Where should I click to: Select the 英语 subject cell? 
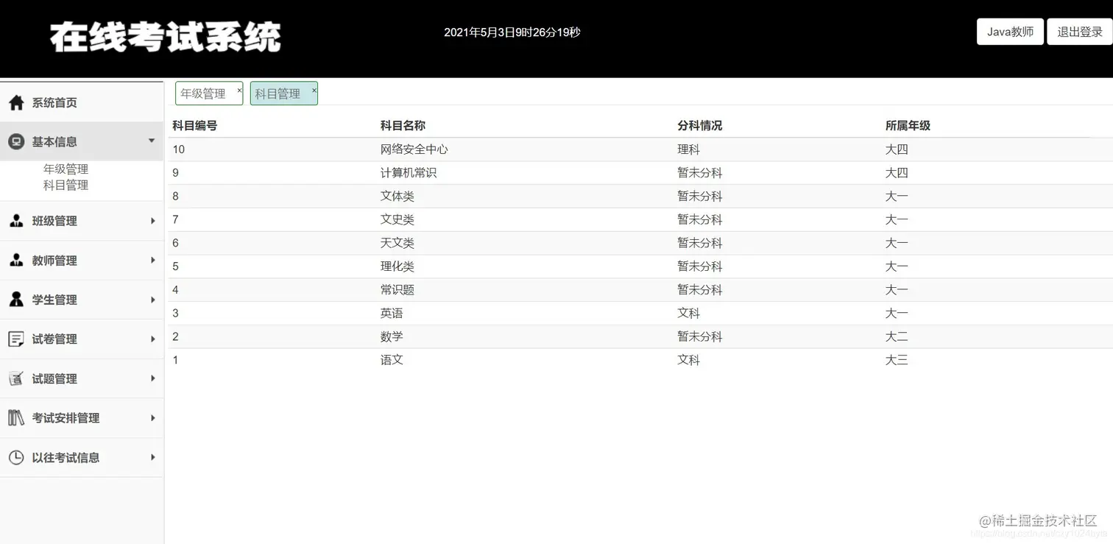pyautogui.click(x=392, y=314)
